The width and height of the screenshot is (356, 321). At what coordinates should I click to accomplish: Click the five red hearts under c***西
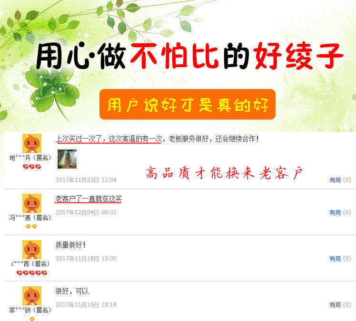pyautogui.click(x=32, y=273)
